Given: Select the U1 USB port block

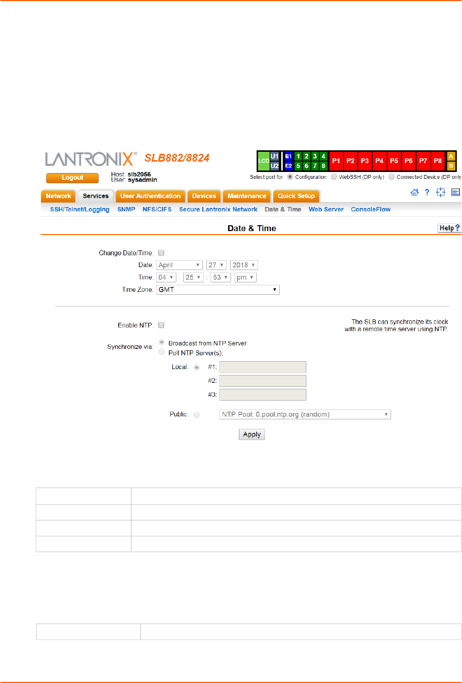Looking at the screenshot, I should [x=274, y=156].
